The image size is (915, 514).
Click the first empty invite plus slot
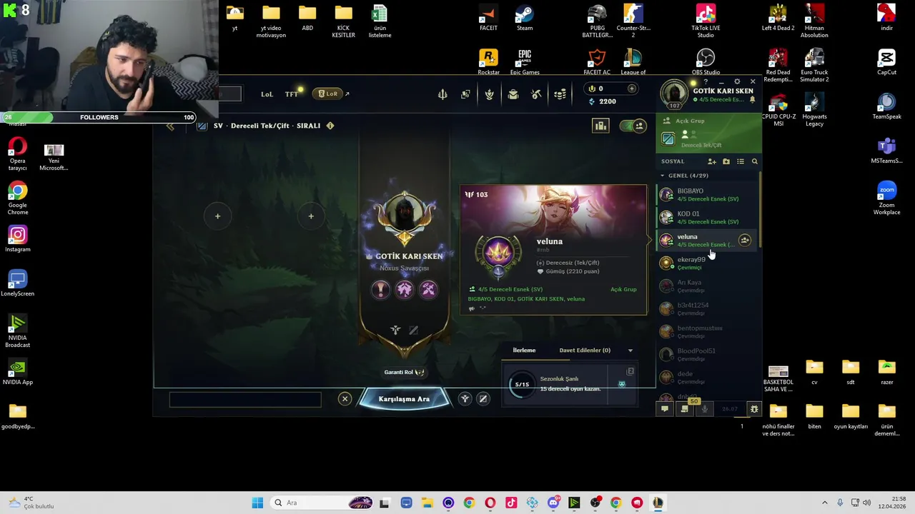(218, 216)
